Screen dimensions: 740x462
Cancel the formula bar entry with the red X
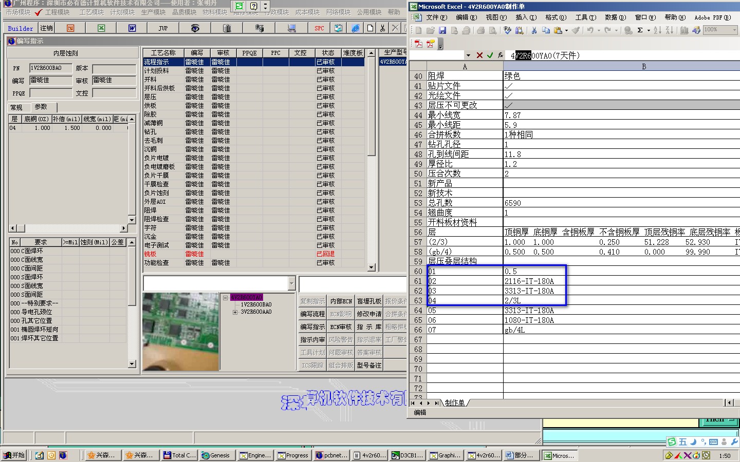click(479, 55)
